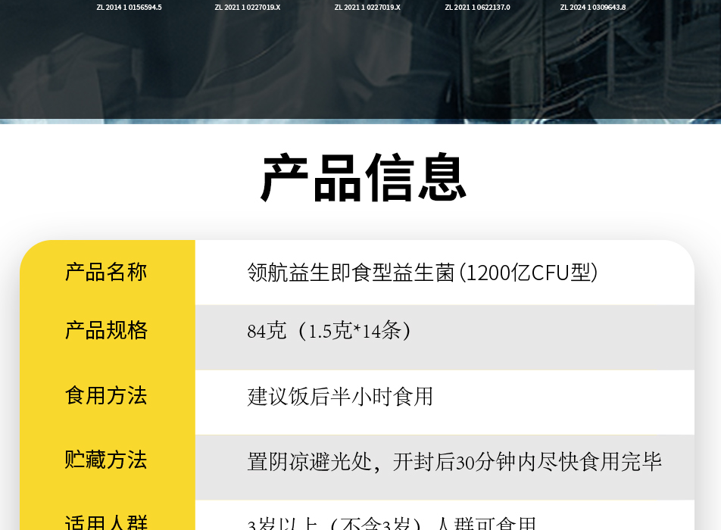Select the 适用人群 row label
Screen dimensions: 721x530
(106, 522)
